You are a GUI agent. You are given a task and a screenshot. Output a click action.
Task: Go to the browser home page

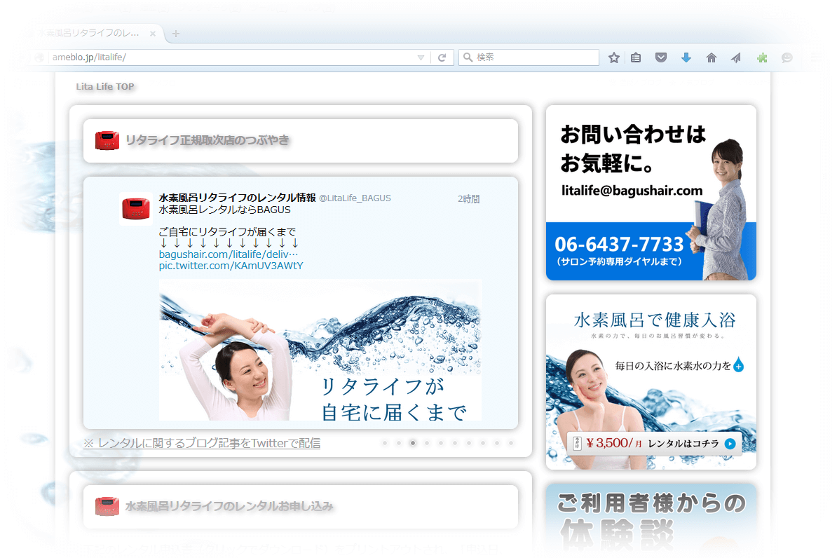click(x=711, y=57)
